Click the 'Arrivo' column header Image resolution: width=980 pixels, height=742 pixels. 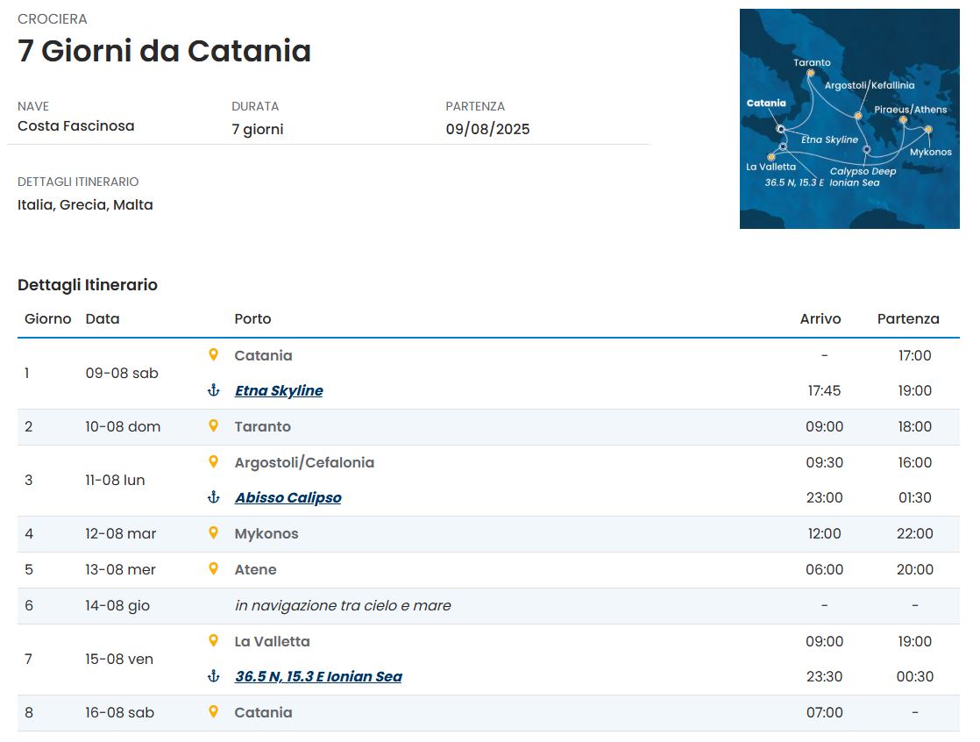pos(820,318)
